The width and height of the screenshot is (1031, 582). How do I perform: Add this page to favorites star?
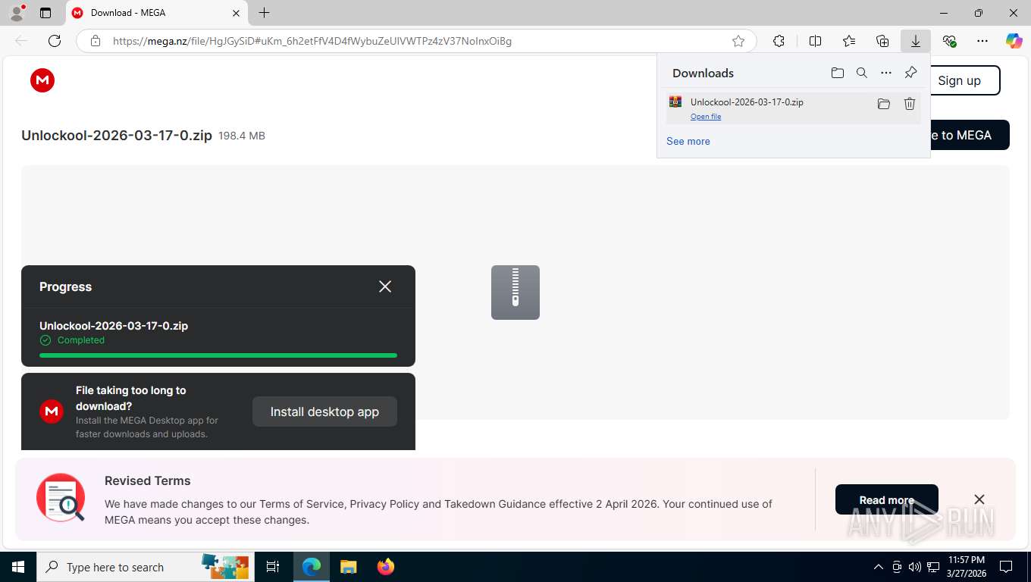tap(738, 41)
